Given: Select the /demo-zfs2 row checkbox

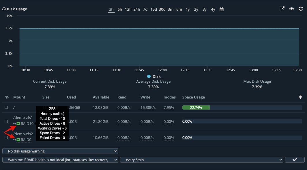Looking at the screenshot, I should click(6, 137).
